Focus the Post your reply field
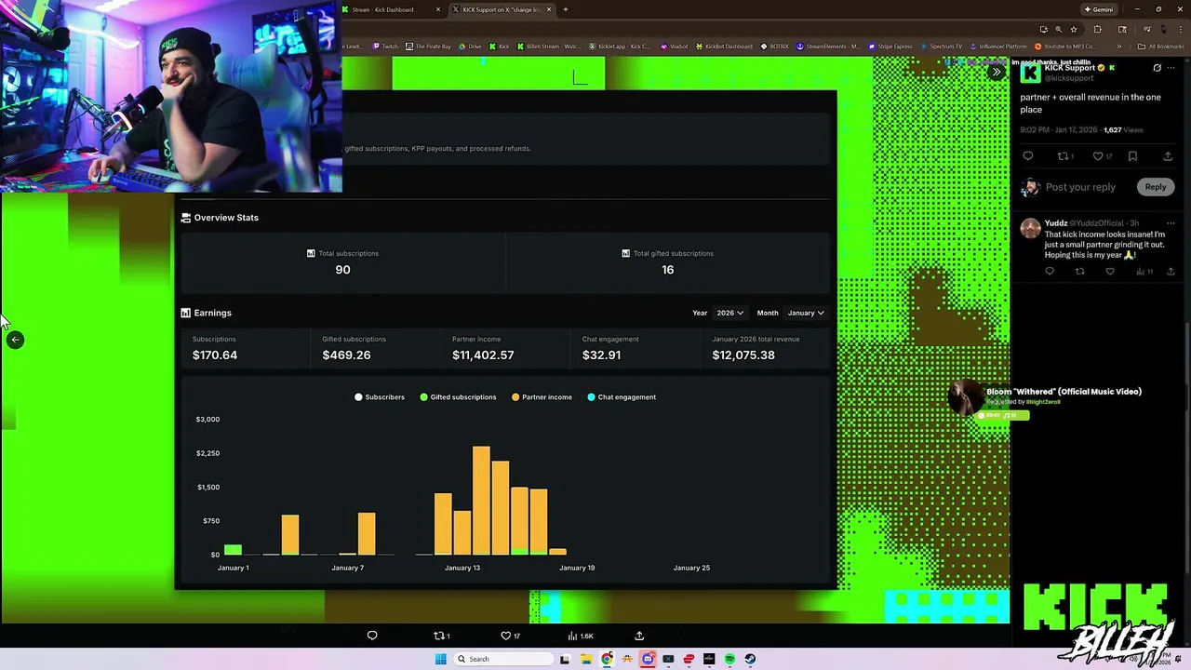 coord(1080,187)
